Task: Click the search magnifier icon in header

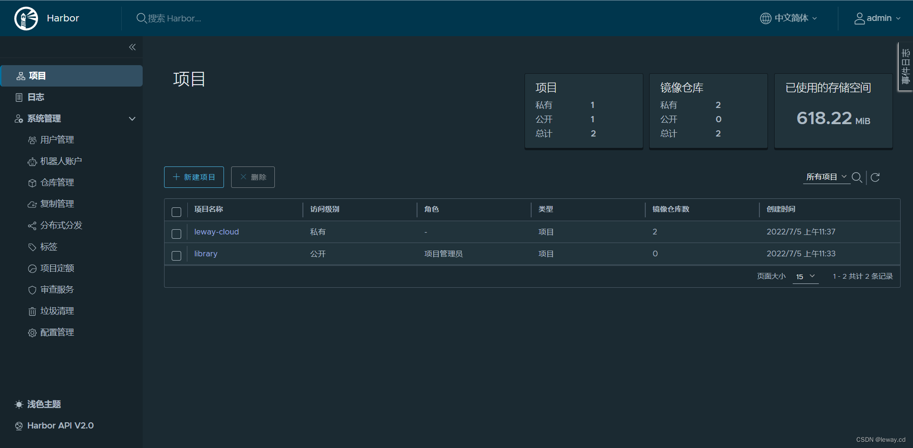Action: coord(141,18)
